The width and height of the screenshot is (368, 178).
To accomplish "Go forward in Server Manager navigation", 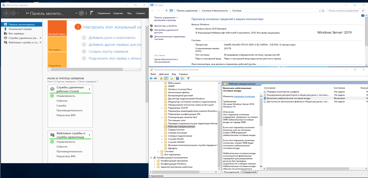I will (13, 13).
